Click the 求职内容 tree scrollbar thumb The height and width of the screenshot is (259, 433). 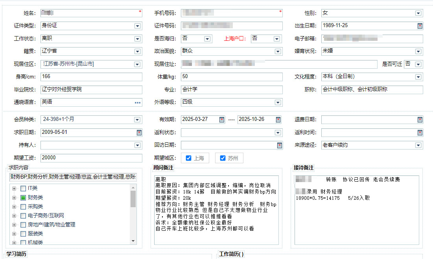(x=133, y=199)
